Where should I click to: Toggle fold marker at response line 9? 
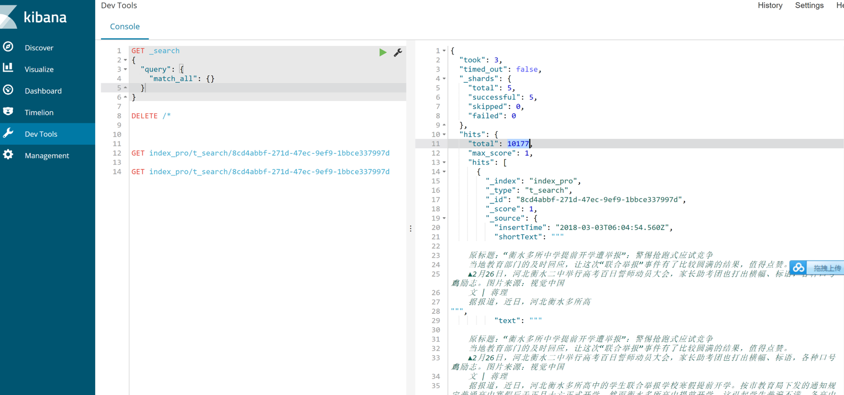pos(444,125)
